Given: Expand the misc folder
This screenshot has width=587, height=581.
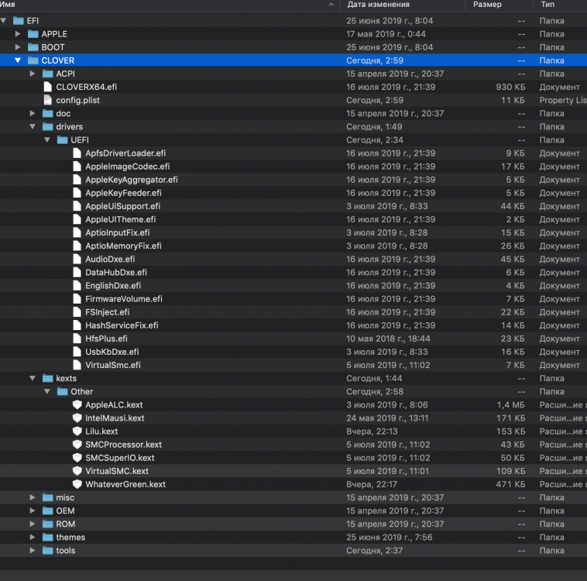Looking at the screenshot, I should point(33,497).
